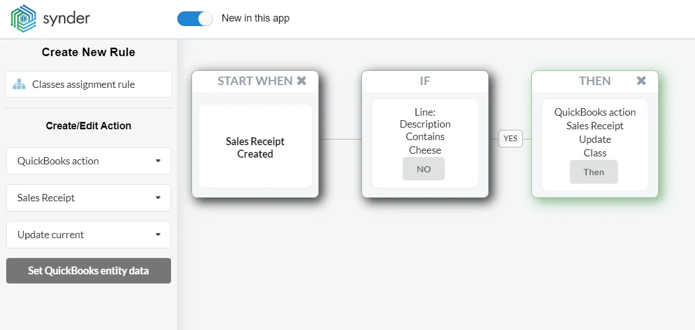Toggle the New in this app switch
Image resolution: width=695 pixels, height=330 pixels.
195,19
